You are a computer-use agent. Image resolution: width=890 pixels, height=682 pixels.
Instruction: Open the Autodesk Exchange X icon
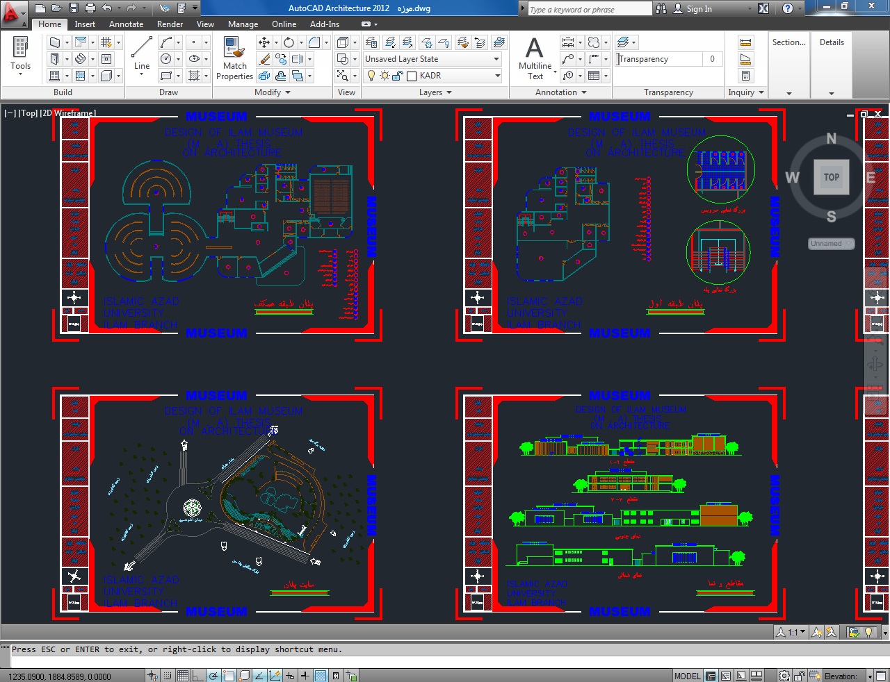click(x=763, y=8)
